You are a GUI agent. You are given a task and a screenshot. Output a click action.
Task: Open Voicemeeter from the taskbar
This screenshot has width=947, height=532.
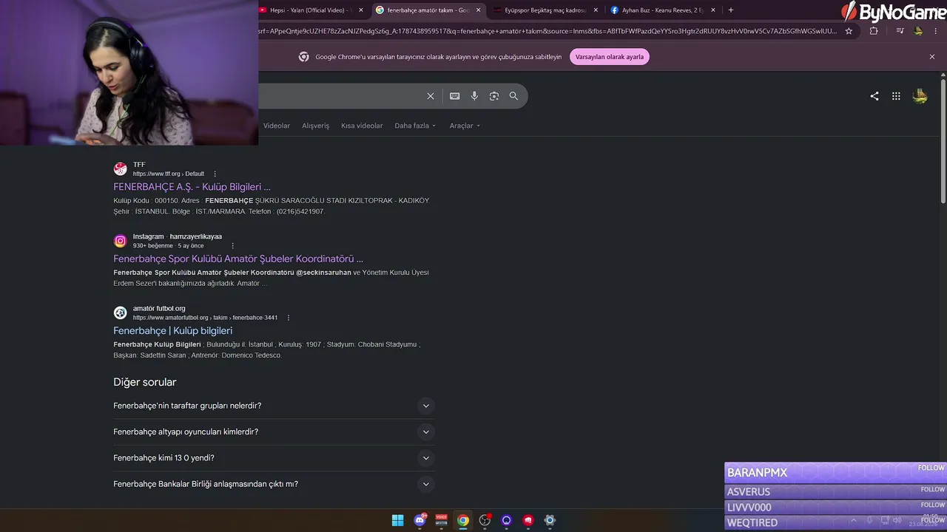click(x=442, y=520)
